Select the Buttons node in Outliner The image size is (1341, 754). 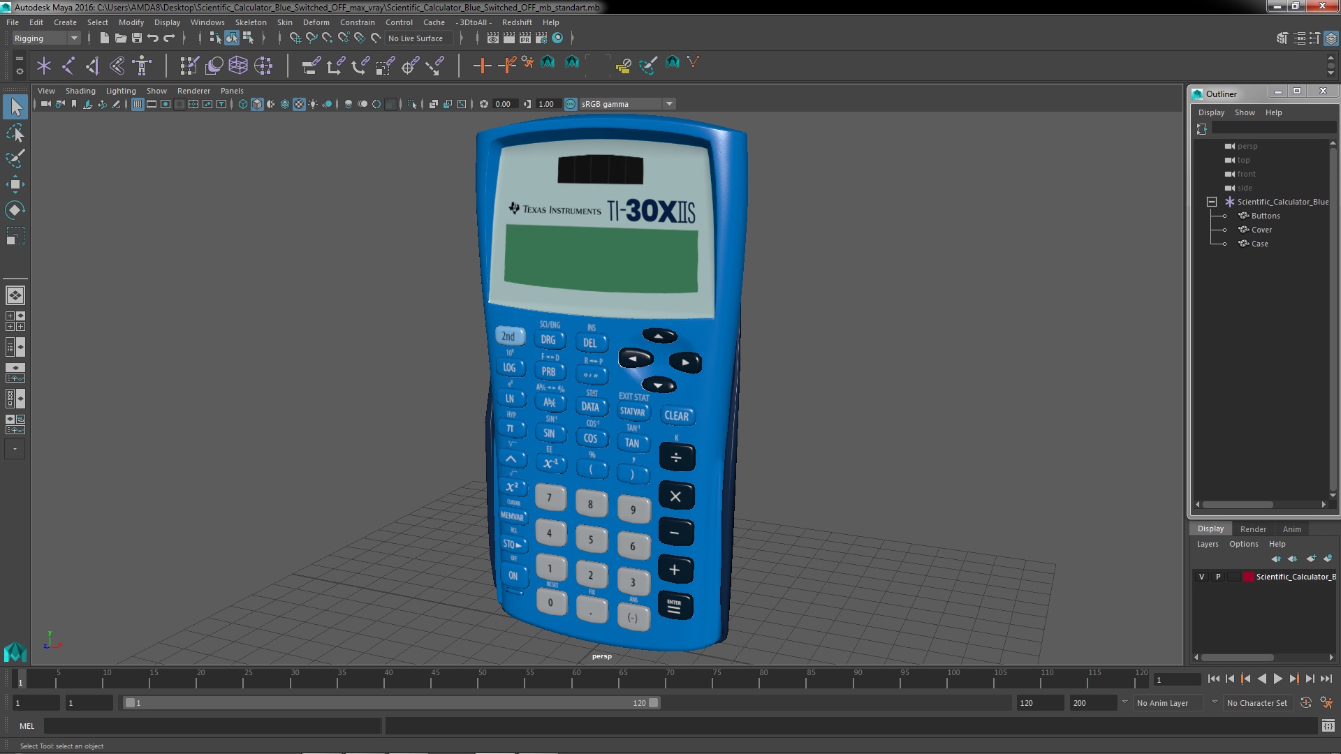pos(1266,216)
